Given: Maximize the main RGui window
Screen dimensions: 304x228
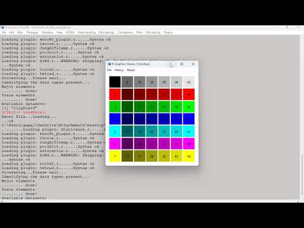Looking at the screenshot, I should point(287,27).
